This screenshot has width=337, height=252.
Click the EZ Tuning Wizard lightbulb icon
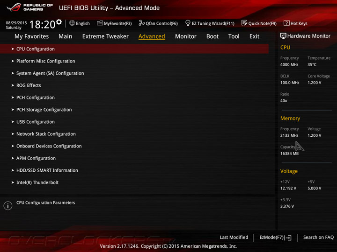click(x=188, y=23)
